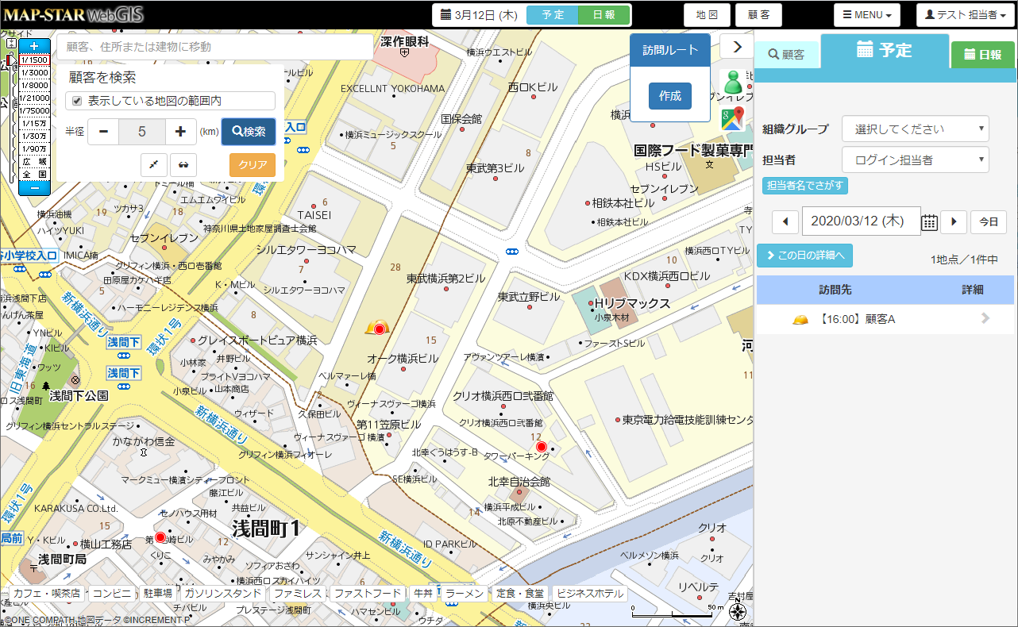Open details arrow for 顧客A row
The height and width of the screenshot is (627, 1018).
pos(985,319)
